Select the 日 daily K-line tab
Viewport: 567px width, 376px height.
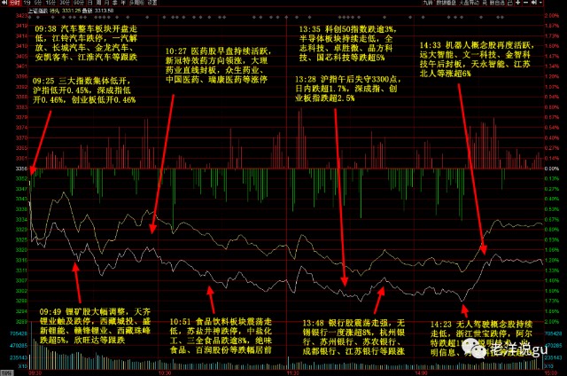point(90,3)
